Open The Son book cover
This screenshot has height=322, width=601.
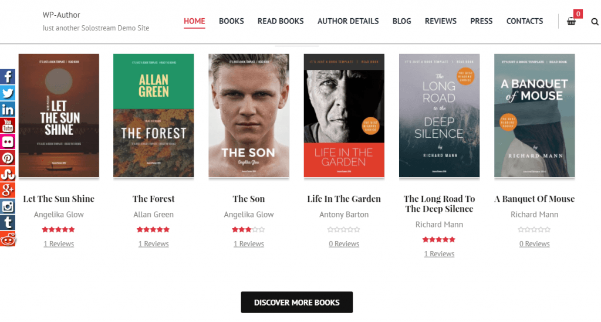point(249,116)
